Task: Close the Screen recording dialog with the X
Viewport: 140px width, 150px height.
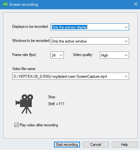Action: 136,4
